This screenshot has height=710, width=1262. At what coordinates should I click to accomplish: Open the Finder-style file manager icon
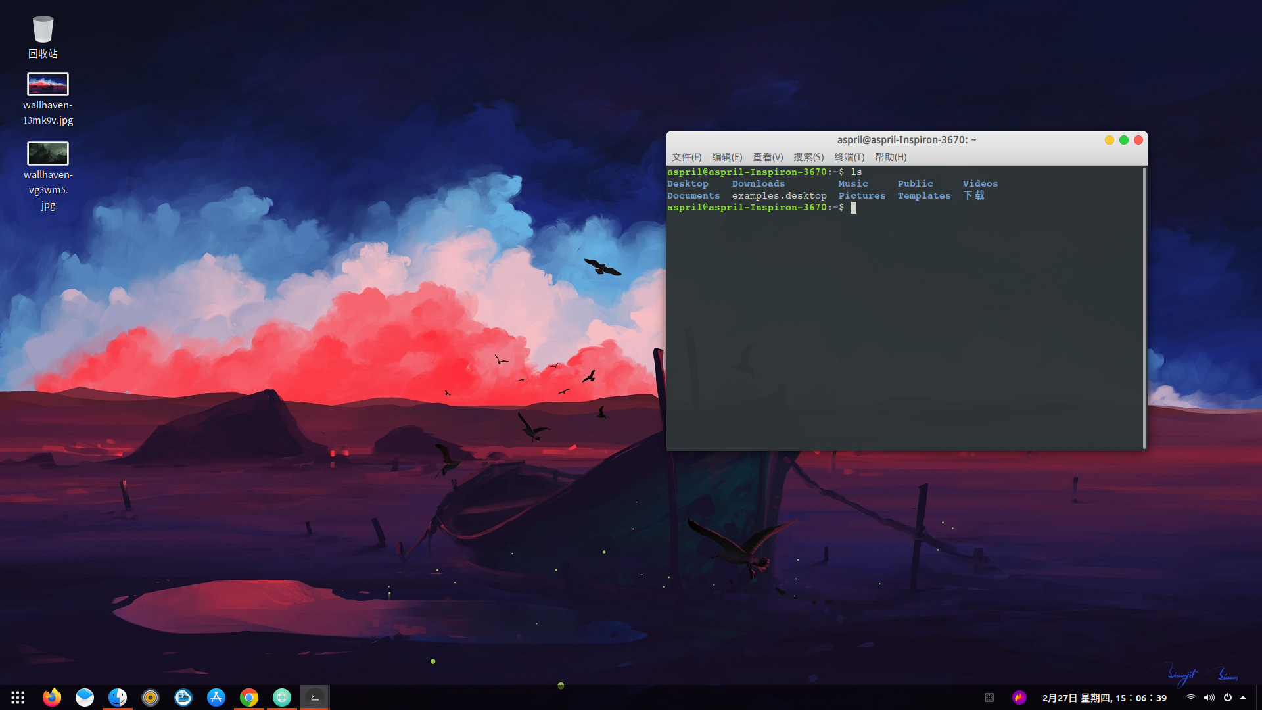pyautogui.click(x=118, y=698)
